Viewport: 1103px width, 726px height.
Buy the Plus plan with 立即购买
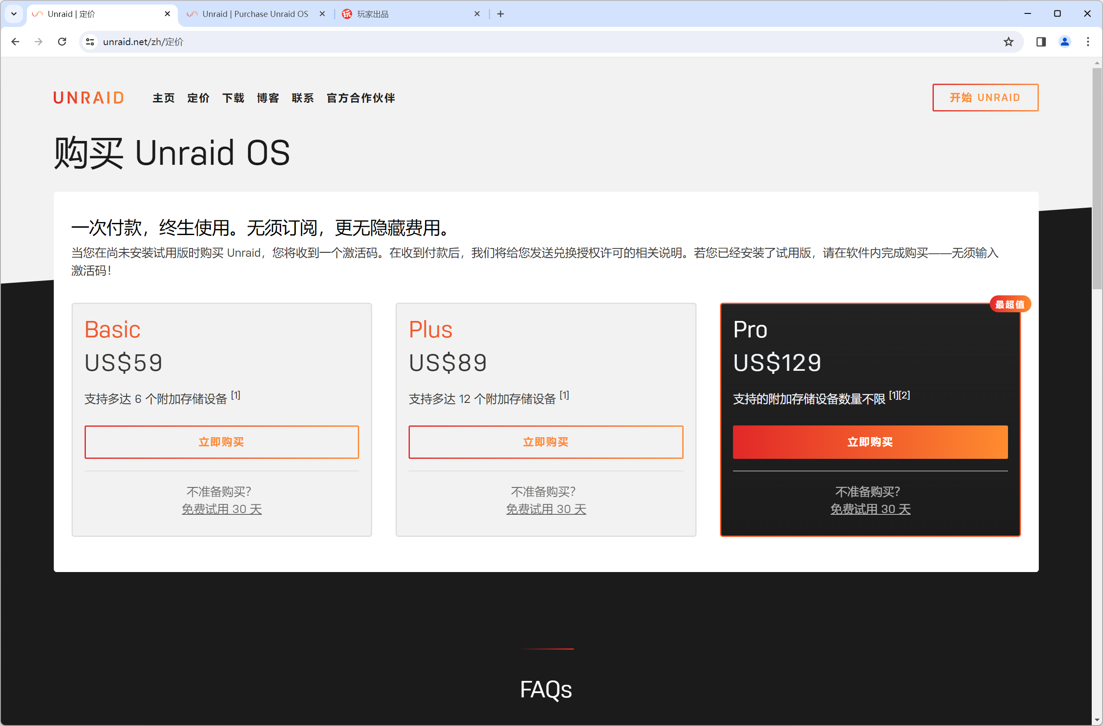coord(546,442)
